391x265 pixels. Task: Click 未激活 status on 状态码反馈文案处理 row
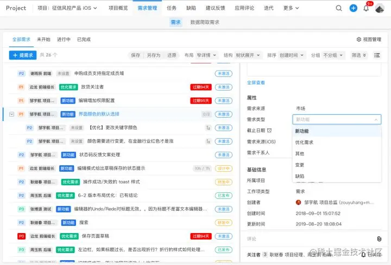[x=224, y=155]
